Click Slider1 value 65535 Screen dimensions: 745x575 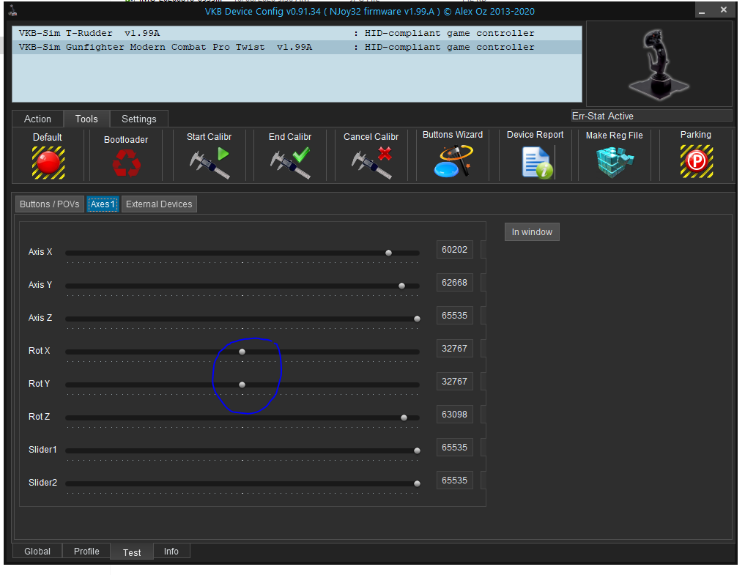(x=455, y=447)
